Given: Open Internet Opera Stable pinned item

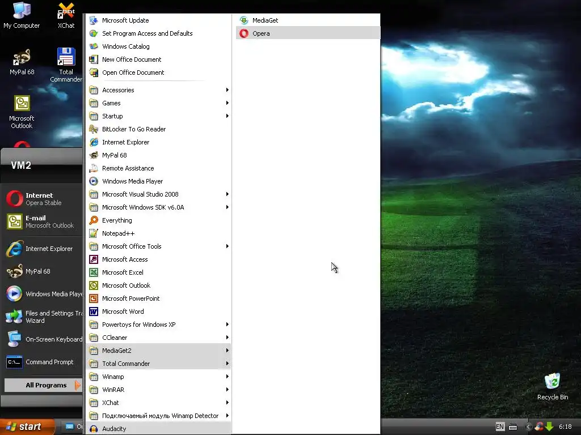Looking at the screenshot, I should (43, 199).
